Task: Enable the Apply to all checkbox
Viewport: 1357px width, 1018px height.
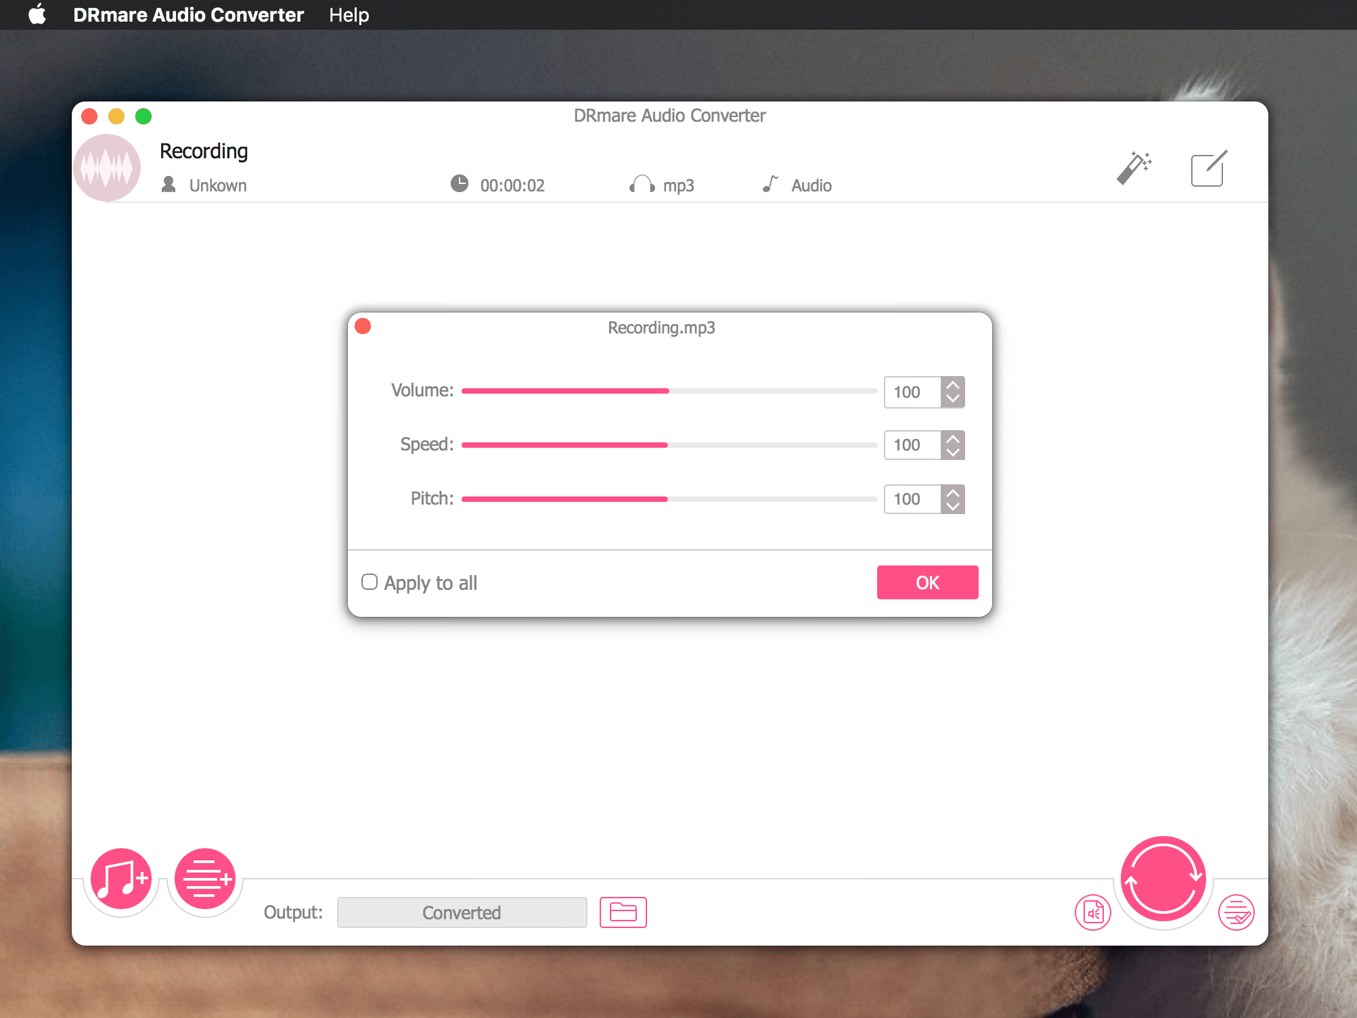Action: tap(370, 582)
